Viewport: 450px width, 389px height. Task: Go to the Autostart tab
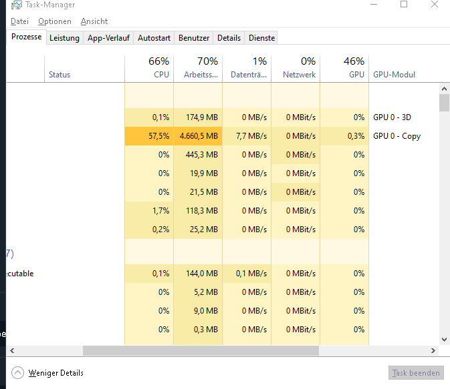[x=154, y=38]
